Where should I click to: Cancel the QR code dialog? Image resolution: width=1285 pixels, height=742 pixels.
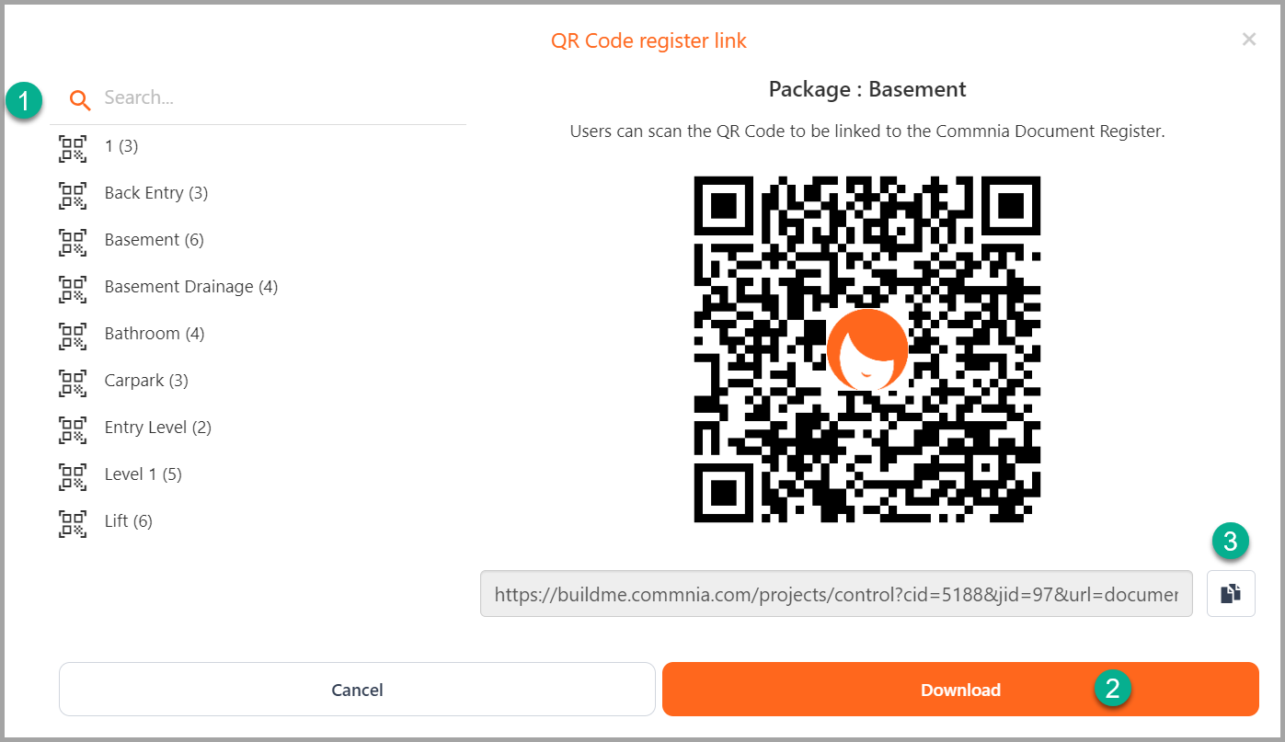click(x=357, y=690)
